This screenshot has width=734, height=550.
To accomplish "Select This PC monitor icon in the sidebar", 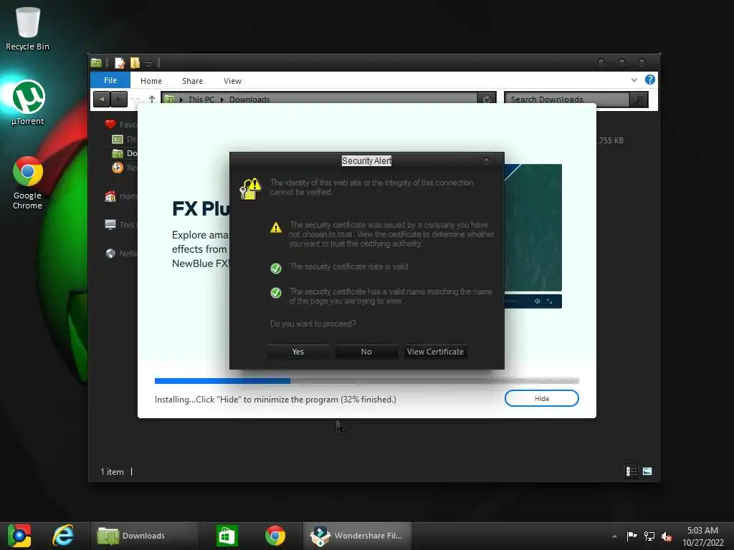I will click(x=110, y=224).
